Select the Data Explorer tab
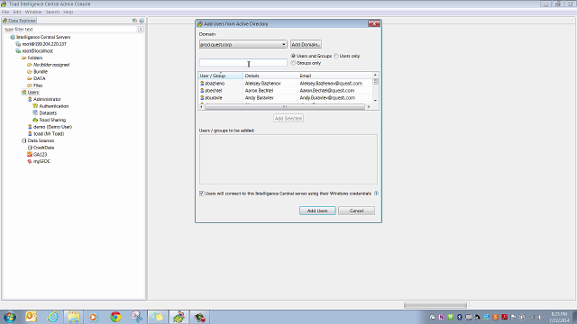 point(19,21)
